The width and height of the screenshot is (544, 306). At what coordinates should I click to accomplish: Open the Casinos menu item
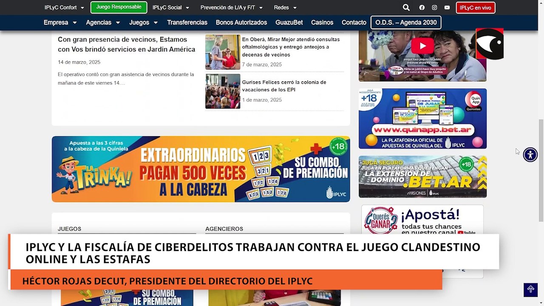pyautogui.click(x=322, y=23)
